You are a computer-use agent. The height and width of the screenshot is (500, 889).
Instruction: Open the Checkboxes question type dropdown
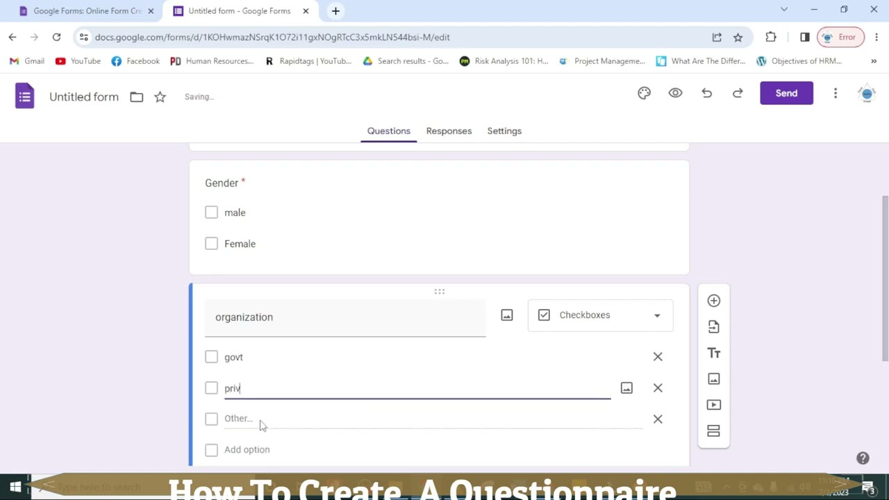click(x=600, y=315)
